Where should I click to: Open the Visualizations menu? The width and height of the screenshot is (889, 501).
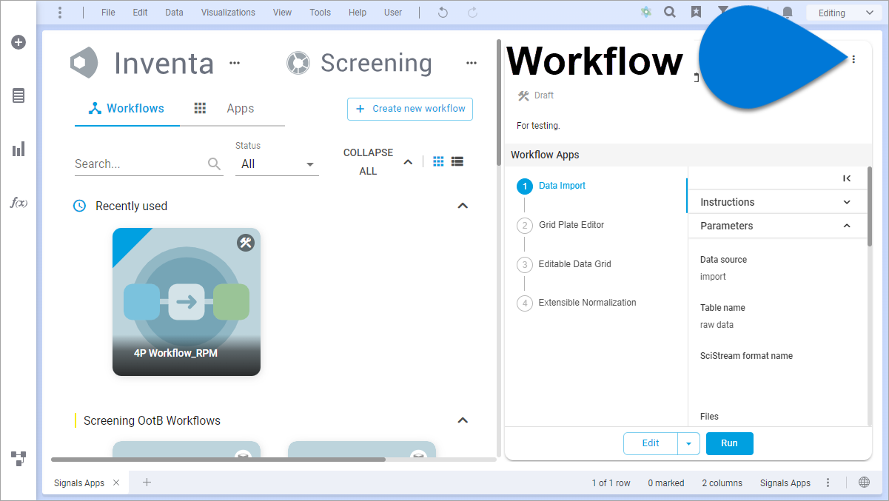tap(228, 13)
